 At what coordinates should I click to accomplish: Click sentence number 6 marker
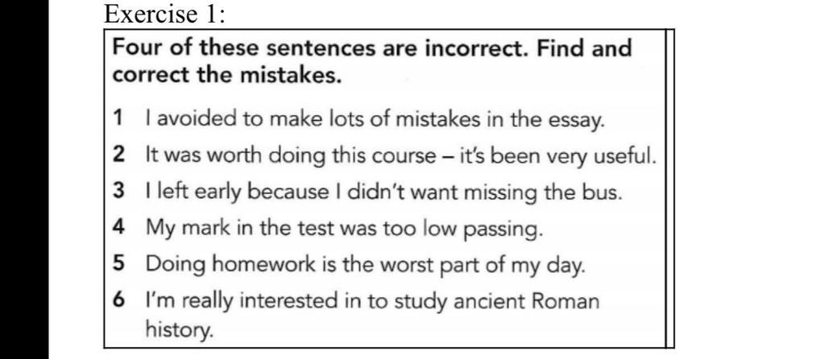point(118,301)
